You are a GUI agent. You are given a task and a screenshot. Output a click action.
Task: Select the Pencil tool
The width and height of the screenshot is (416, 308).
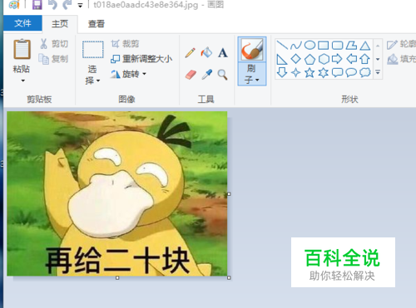coord(191,52)
